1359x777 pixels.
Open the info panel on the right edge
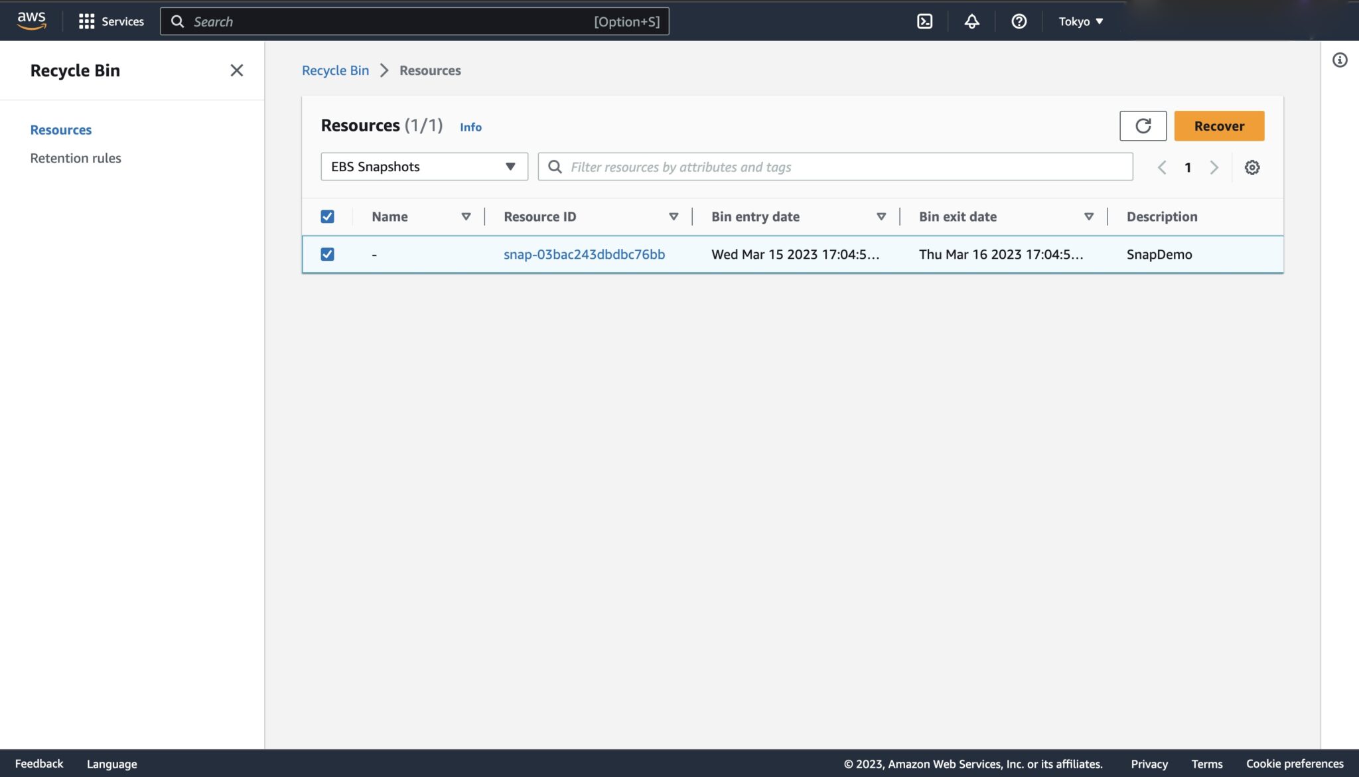point(1341,60)
